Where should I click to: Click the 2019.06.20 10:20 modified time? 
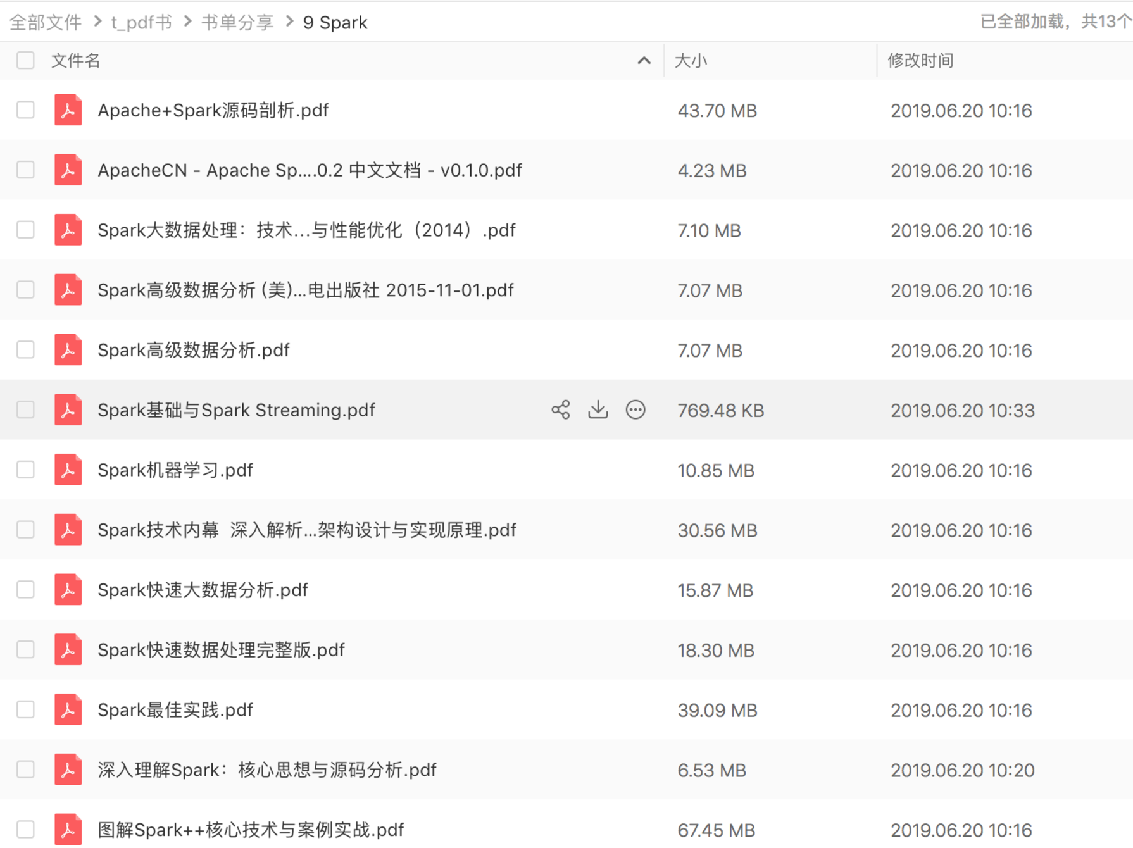click(963, 770)
